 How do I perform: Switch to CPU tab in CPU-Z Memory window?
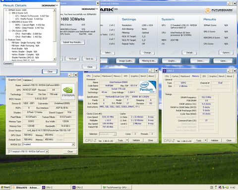pyautogui.click(x=167, y=76)
